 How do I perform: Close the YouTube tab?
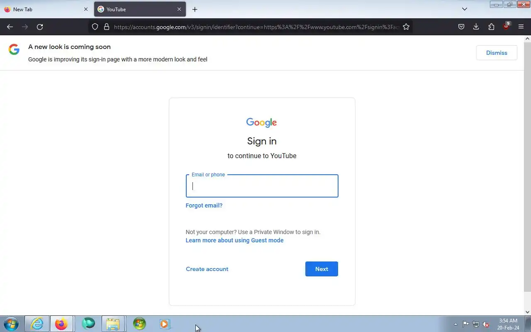(x=179, y=9)
